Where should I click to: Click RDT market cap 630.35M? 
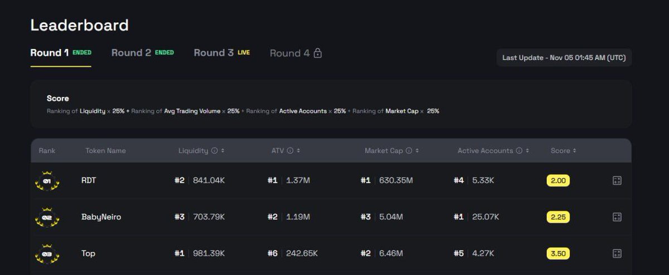click(x=396, y=180)
